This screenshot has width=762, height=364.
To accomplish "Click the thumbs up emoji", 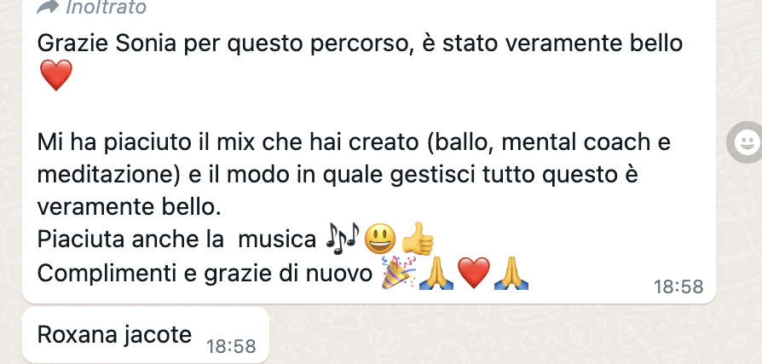I will click(417, 239).
